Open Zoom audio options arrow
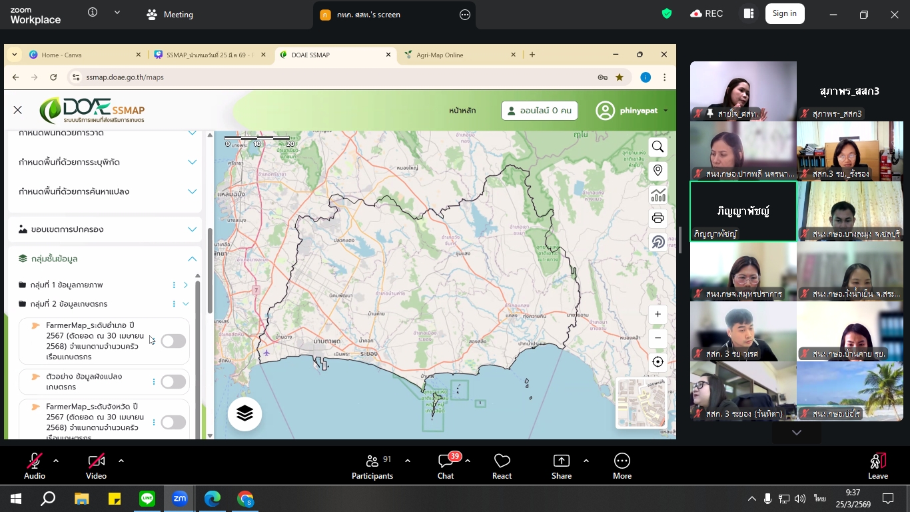 click(x=56, y=461)
